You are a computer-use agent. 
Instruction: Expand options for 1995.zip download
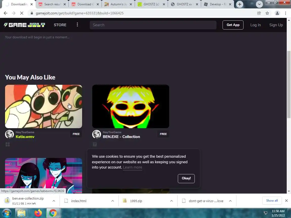[172, 201]
